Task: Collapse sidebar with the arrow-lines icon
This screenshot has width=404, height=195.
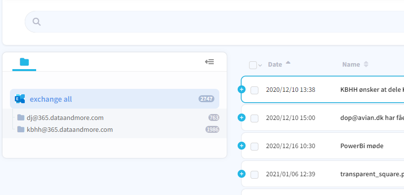Action: pos(209,62)
